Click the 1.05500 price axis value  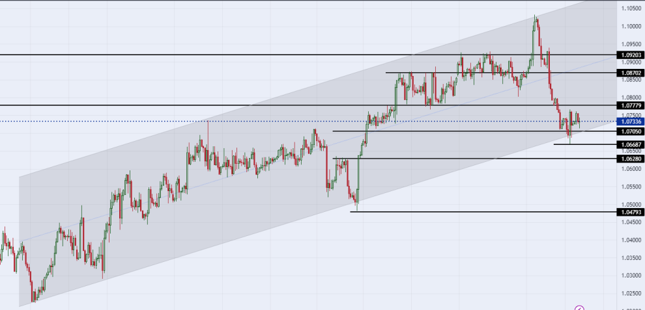click(x=631, y=187)
